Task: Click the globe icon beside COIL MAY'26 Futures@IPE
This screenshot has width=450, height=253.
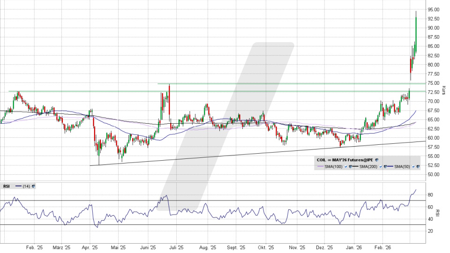Action: tap(376, 160)
